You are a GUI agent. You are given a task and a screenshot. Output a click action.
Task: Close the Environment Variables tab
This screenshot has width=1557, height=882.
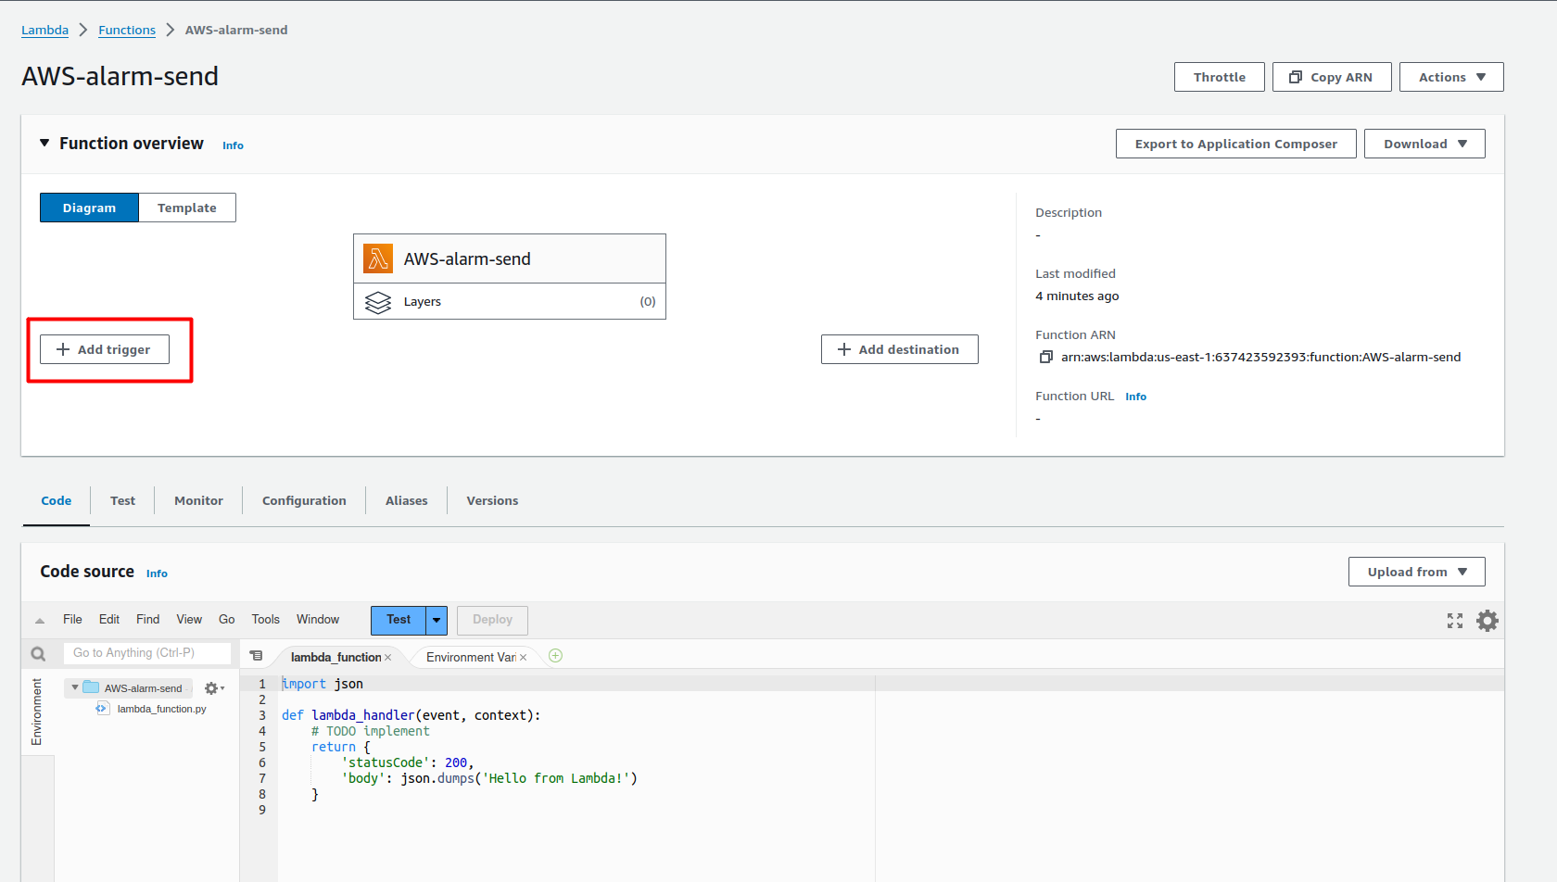(x=524, y=658)
